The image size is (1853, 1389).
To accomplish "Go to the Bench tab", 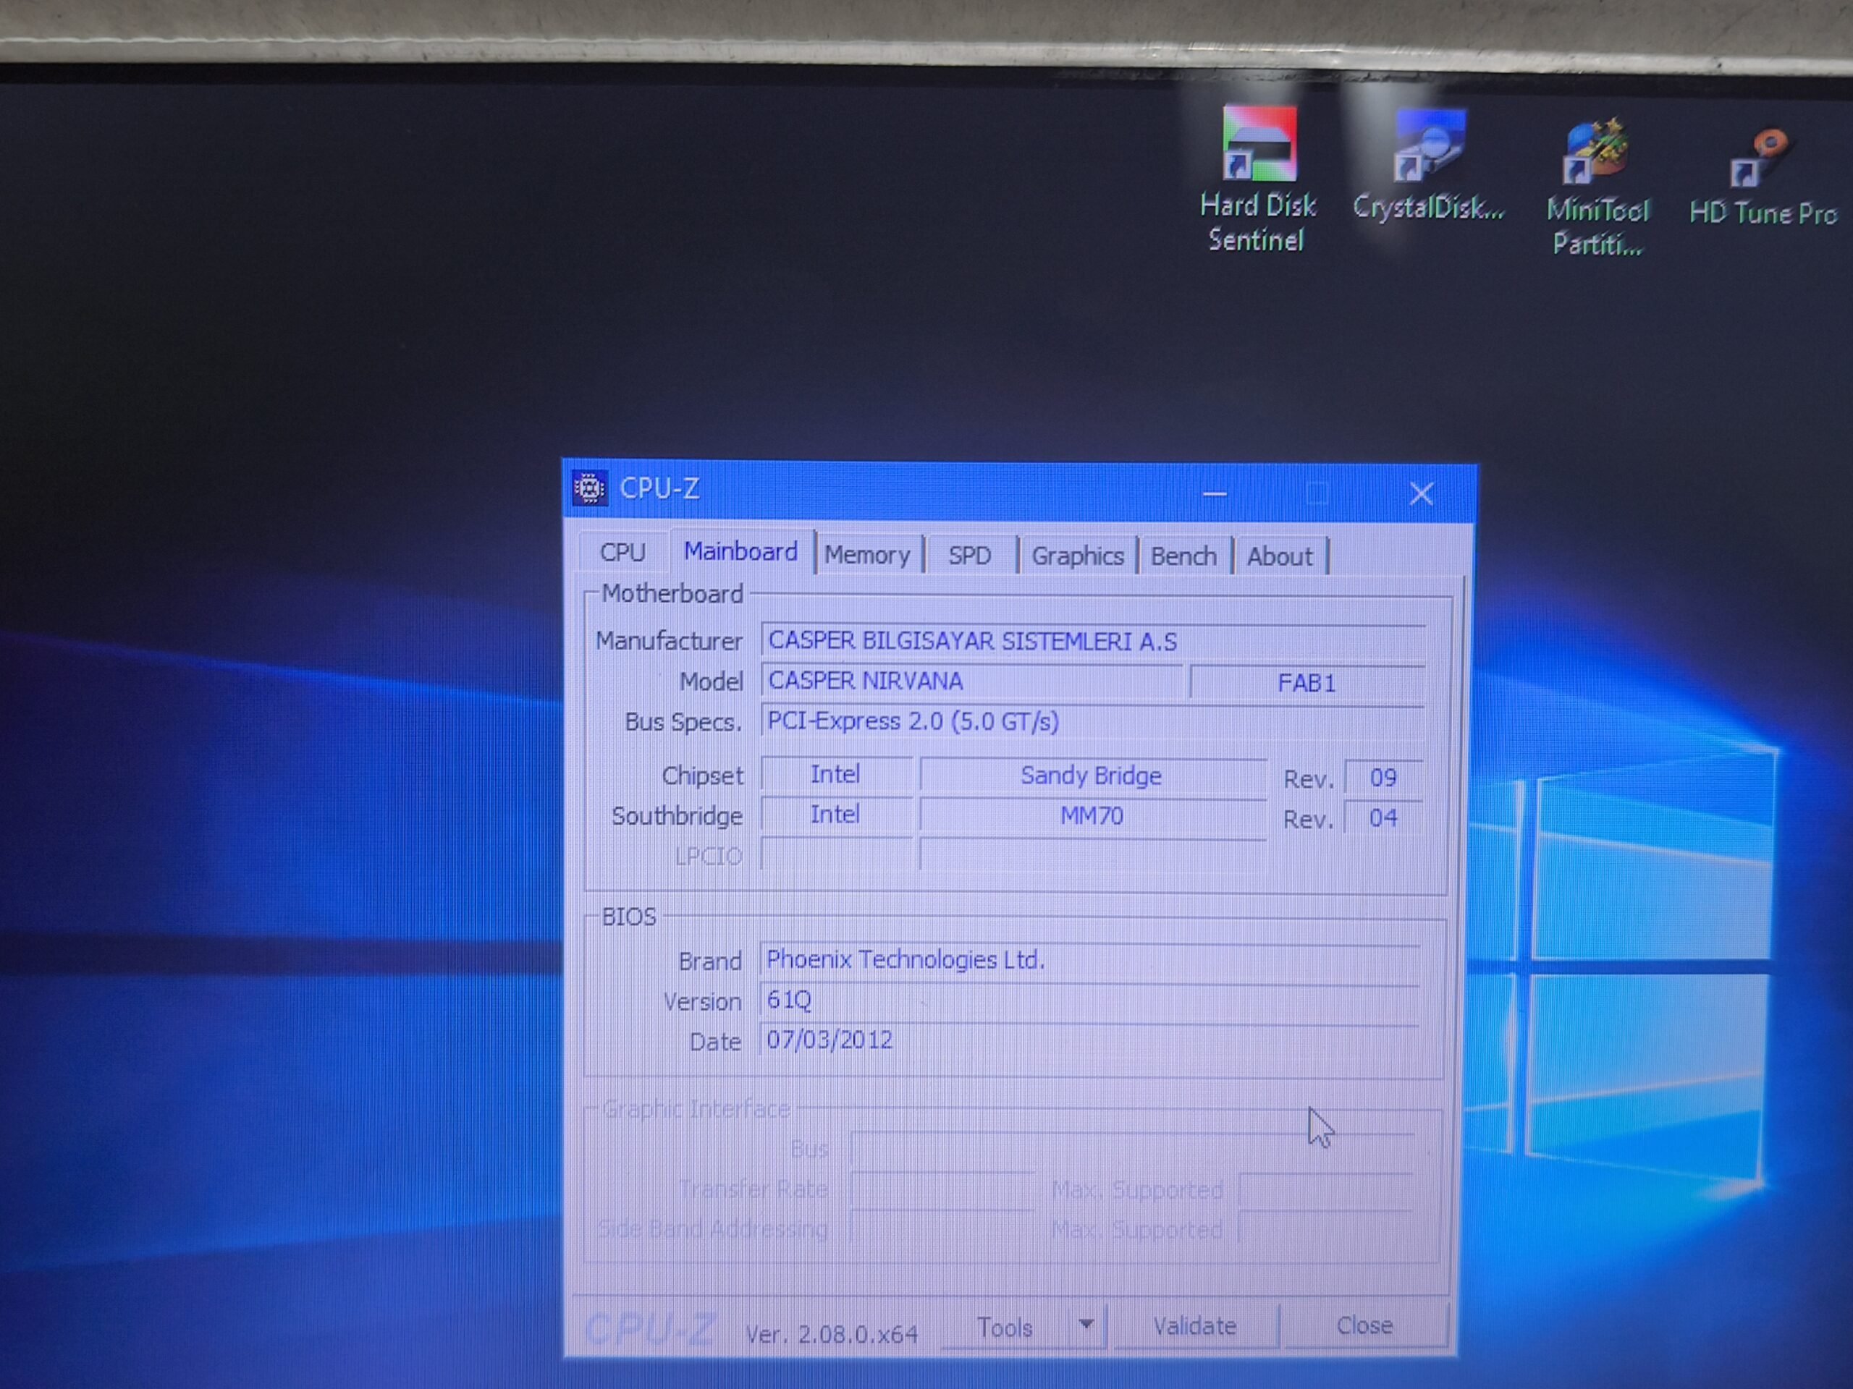I will (x=1183, y=557).
